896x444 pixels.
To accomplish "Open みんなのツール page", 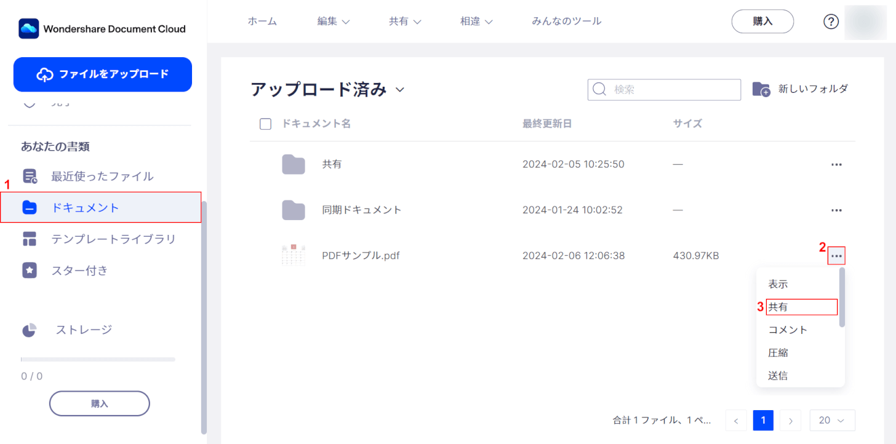I will coord(567,22).
